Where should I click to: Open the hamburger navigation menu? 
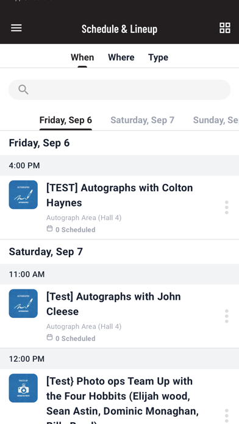[x=16, y=28]
